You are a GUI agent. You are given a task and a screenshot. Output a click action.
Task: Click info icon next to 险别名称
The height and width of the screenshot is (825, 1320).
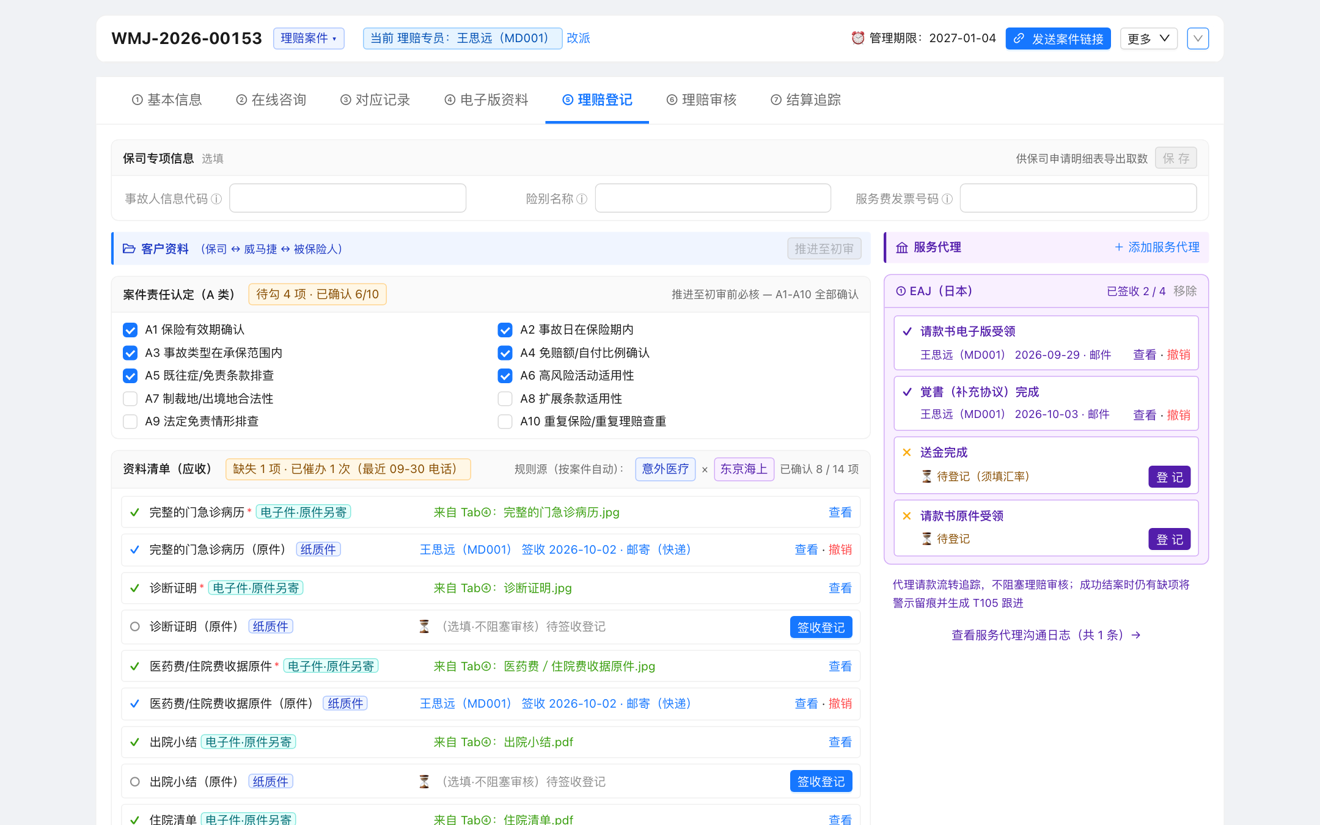tap(582, 199)
